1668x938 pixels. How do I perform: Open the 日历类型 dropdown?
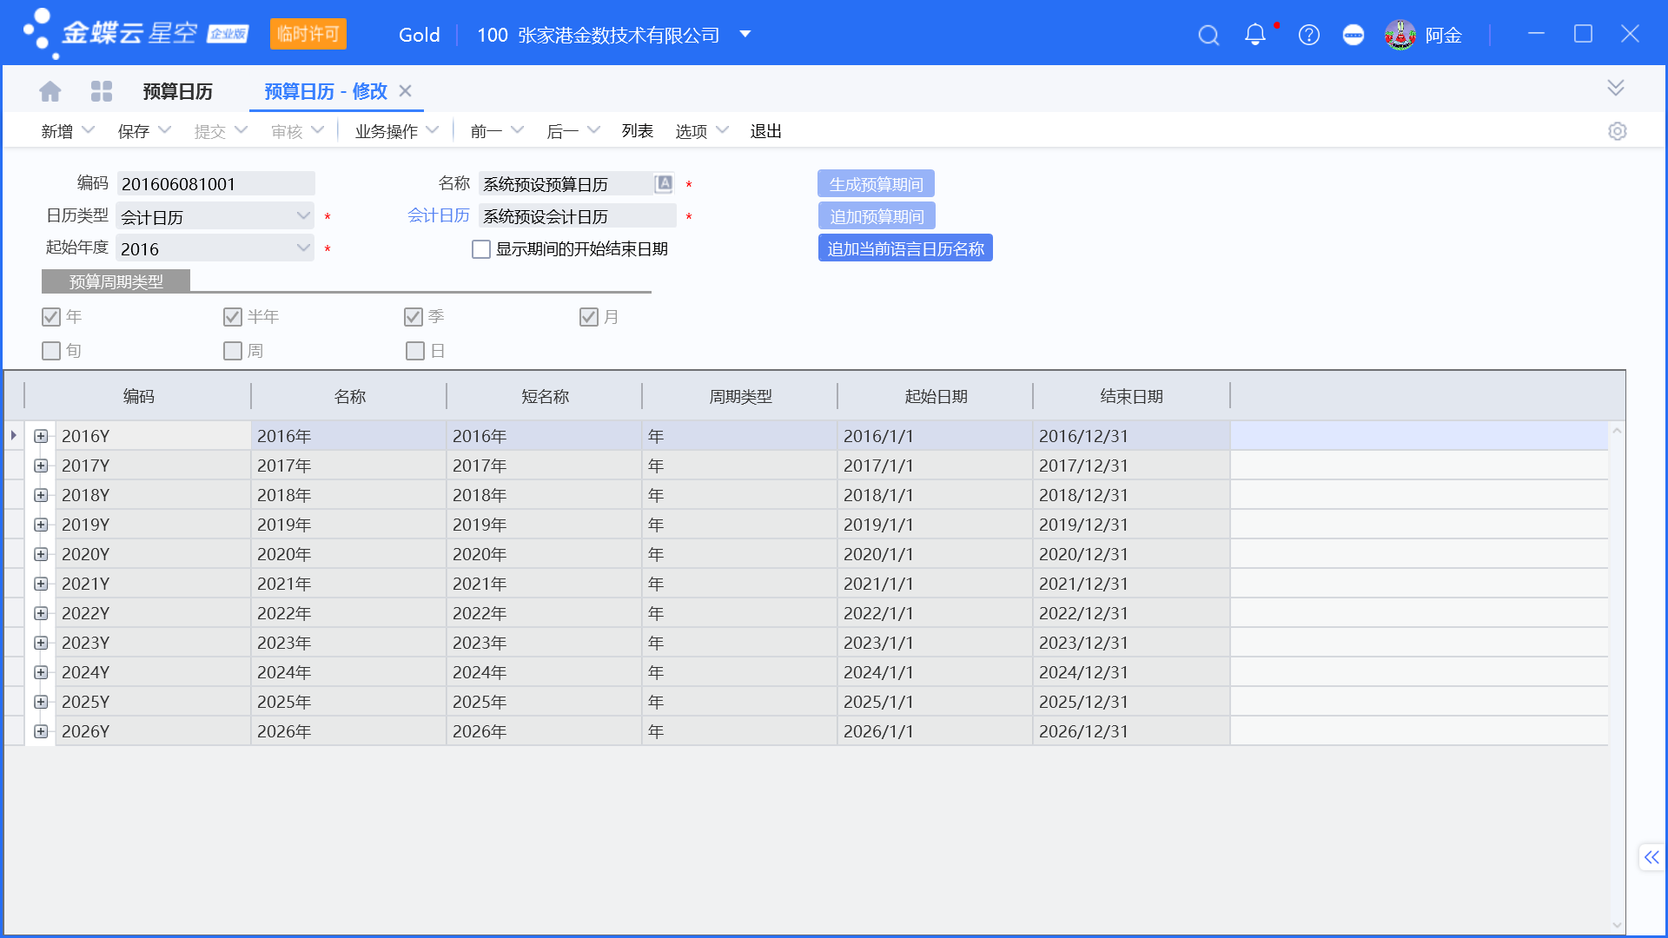tap(302, 215)
